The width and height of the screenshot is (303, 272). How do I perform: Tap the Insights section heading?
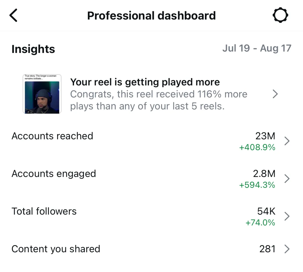33,49
